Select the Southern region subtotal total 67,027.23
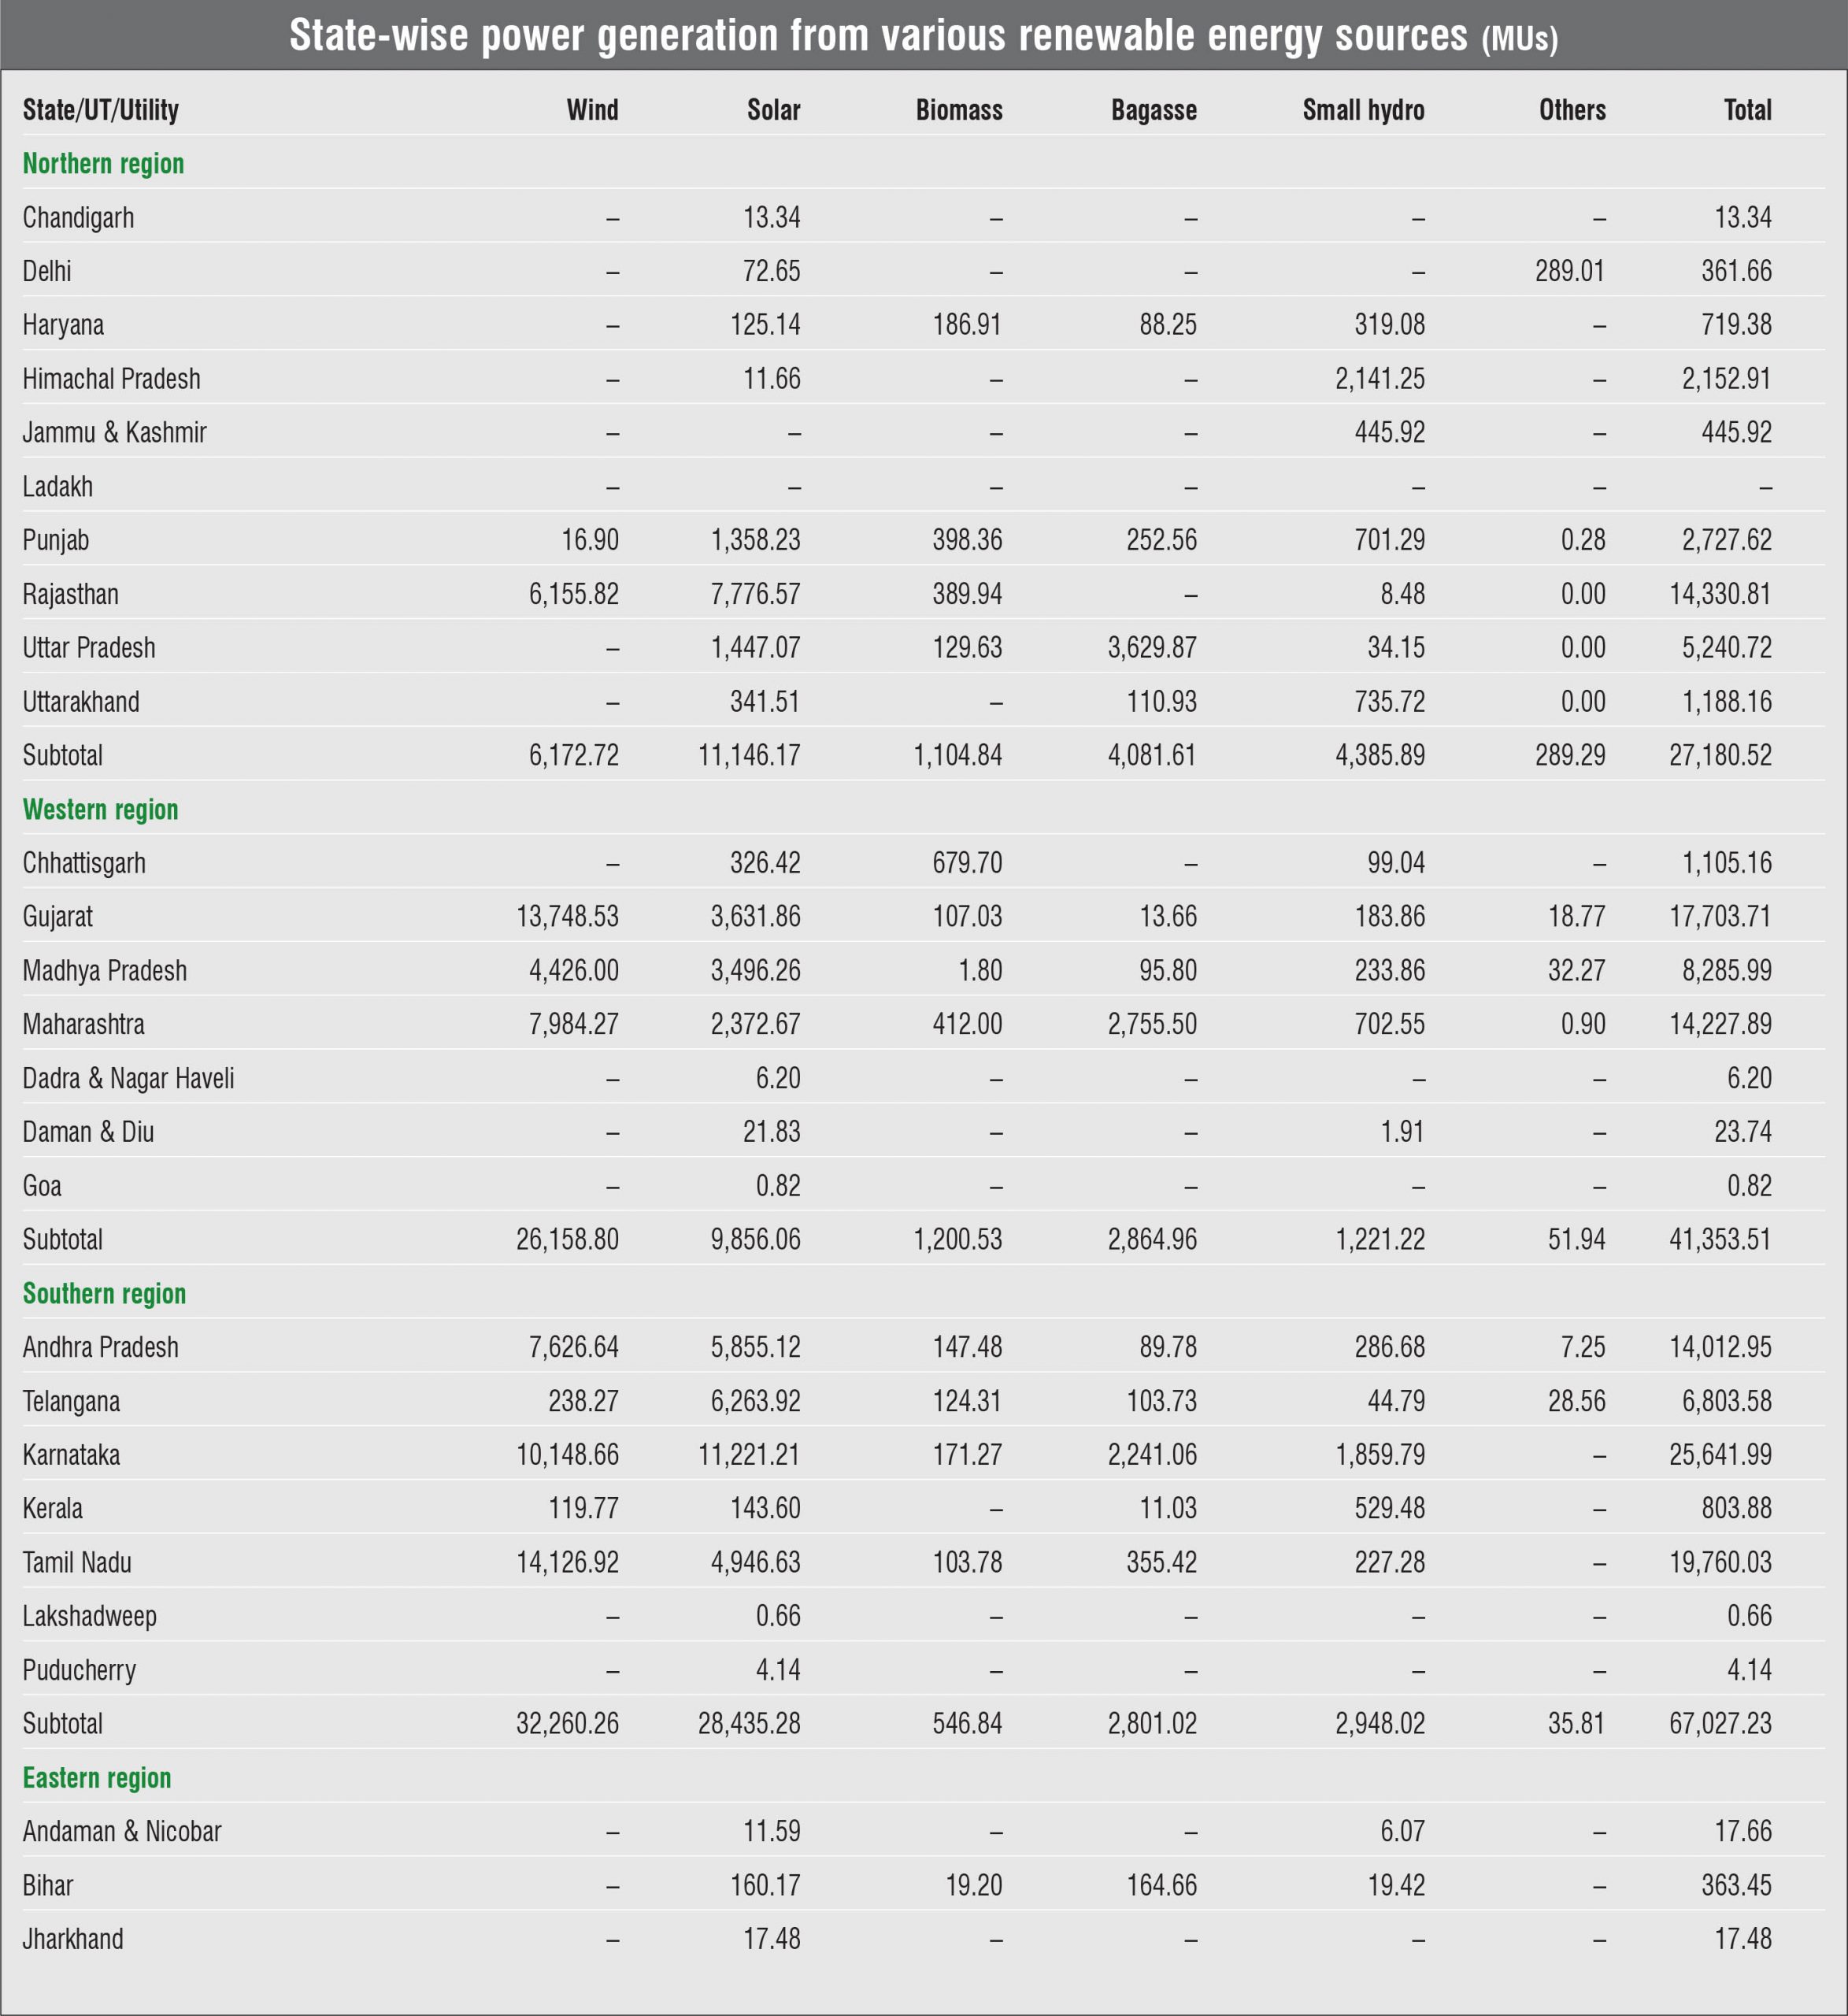Viewport: 1848px width, 2016px height. (x=1719, y=1724)
